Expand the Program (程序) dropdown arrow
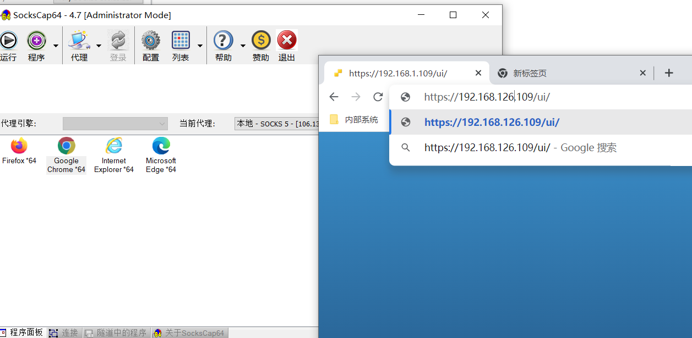Image resolution: width=692 pixels, height=338 pixels. 56,46
